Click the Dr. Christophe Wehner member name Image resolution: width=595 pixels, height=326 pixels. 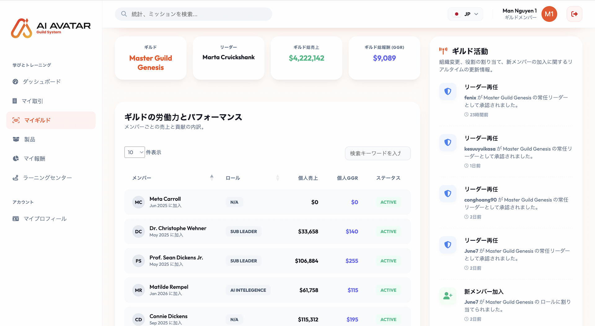(178, 228)
